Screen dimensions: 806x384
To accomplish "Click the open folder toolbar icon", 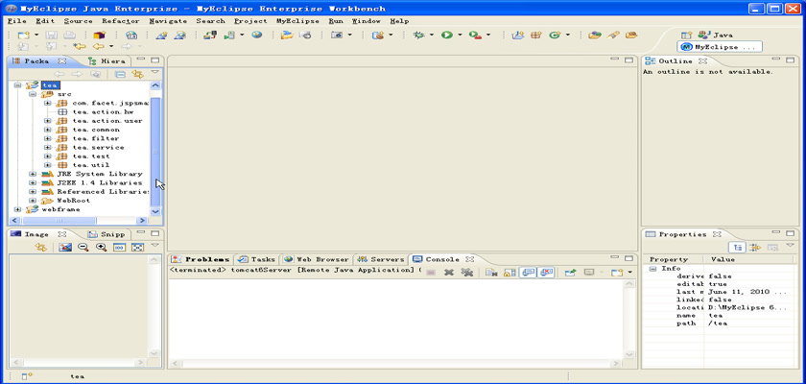I will tap(286, 35).
